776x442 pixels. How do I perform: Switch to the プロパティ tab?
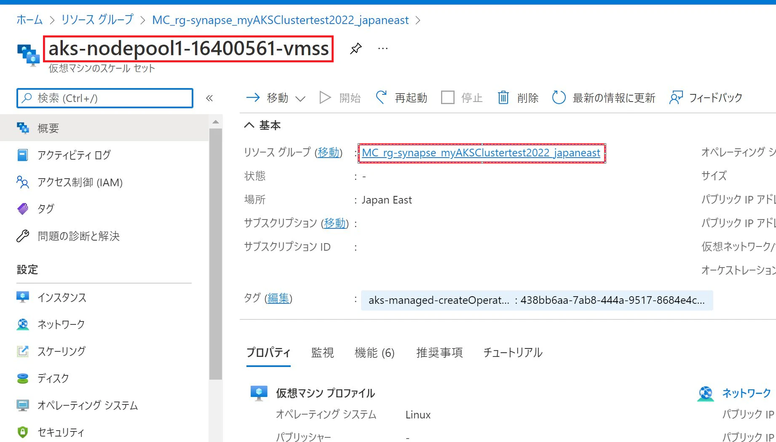[268, 353]
